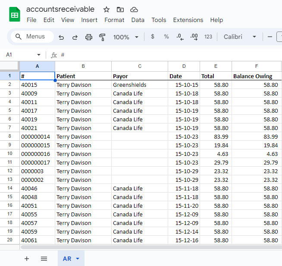The image size is (282, 266).
Task: Click into the formula bar
Action: point(171,55)
